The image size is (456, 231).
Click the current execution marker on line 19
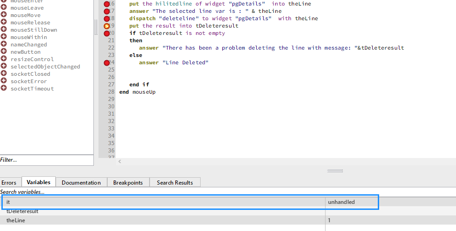(107, 26)
